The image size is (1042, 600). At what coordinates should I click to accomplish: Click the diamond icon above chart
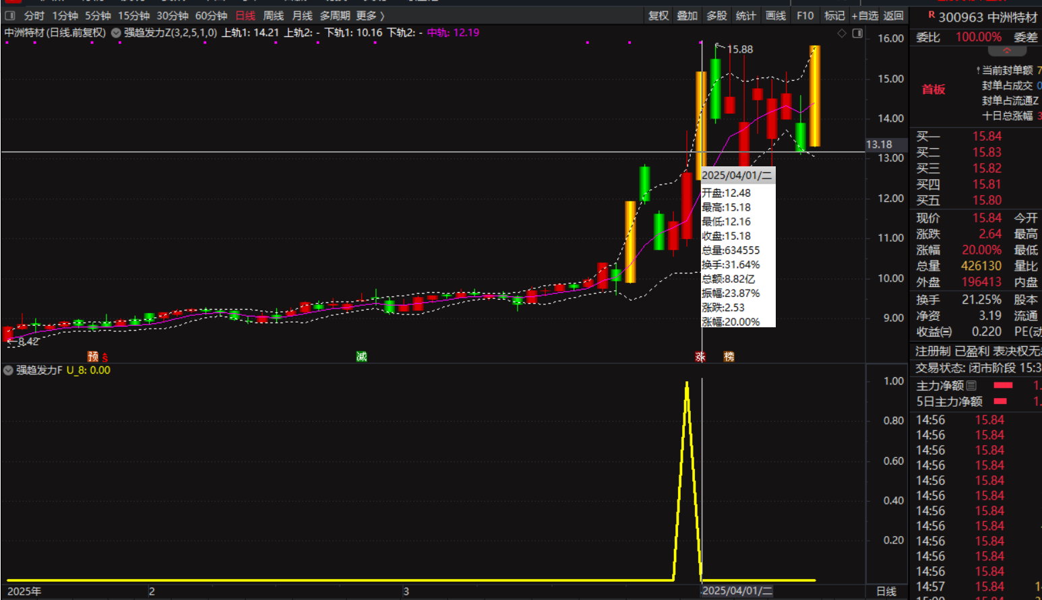[x=842, y=33]
